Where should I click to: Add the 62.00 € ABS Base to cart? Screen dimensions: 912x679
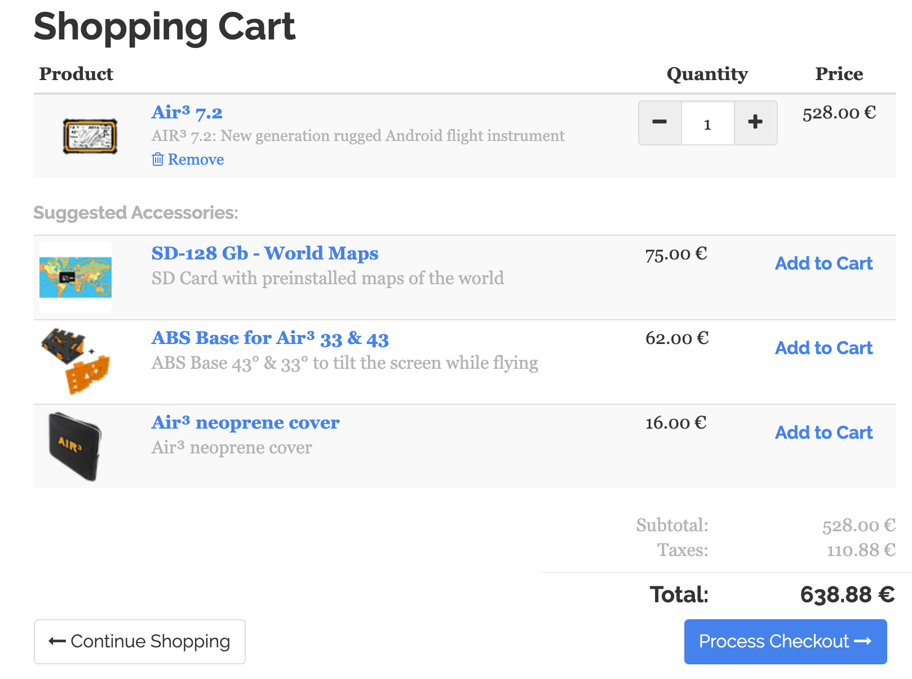coord(824,348)
